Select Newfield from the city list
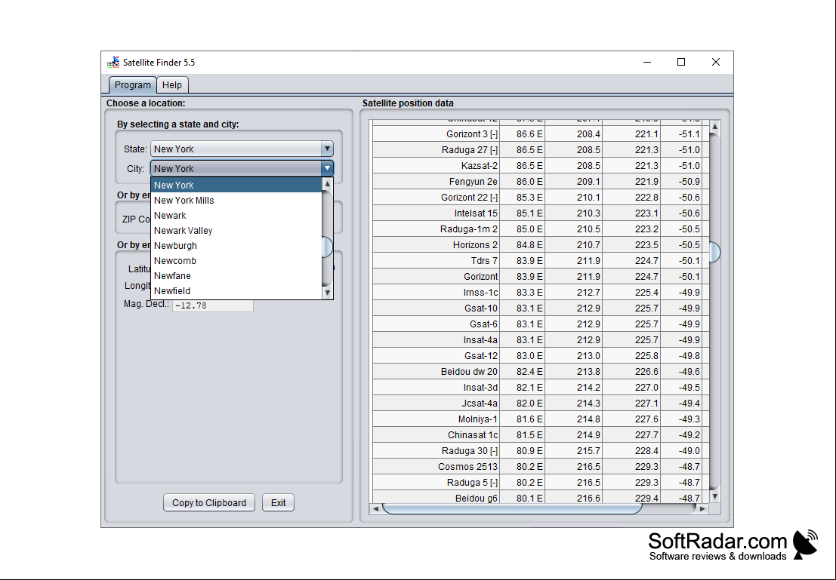 coord(236,291)
